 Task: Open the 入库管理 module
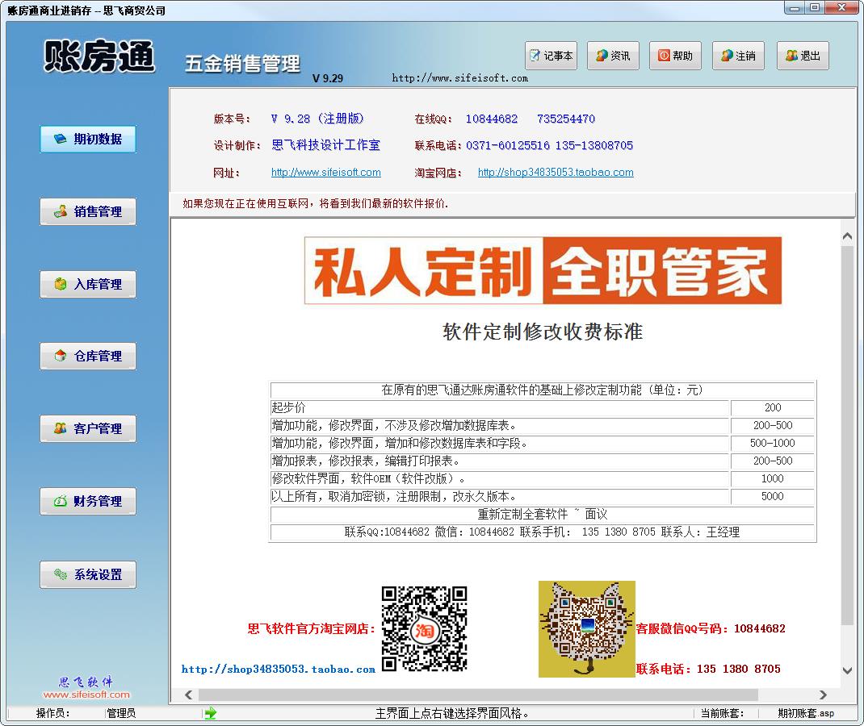pos(88,285)
